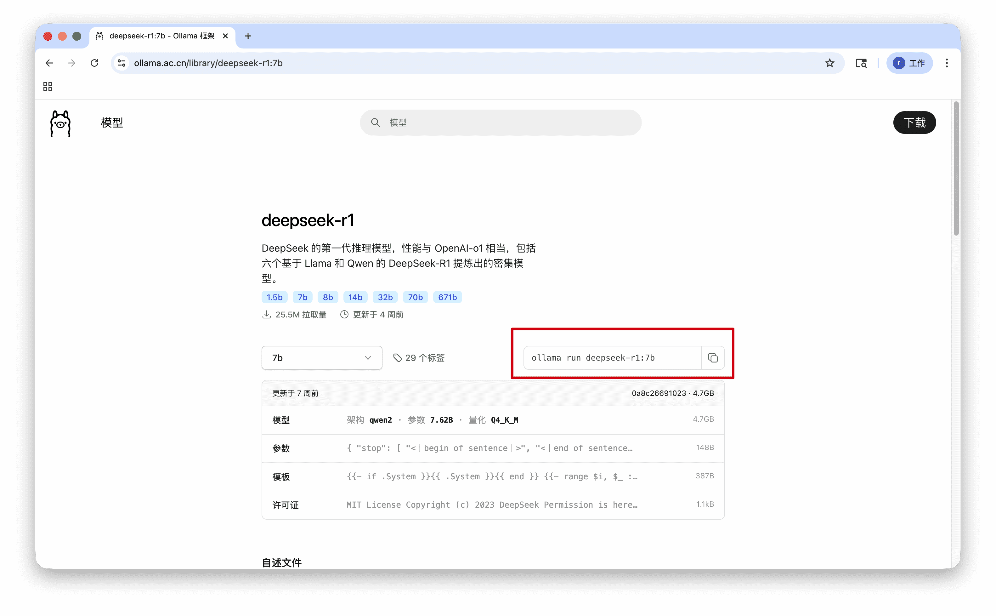The image size is (996, 616).
Task: Click the 下载 button
Action: [914, 123]
